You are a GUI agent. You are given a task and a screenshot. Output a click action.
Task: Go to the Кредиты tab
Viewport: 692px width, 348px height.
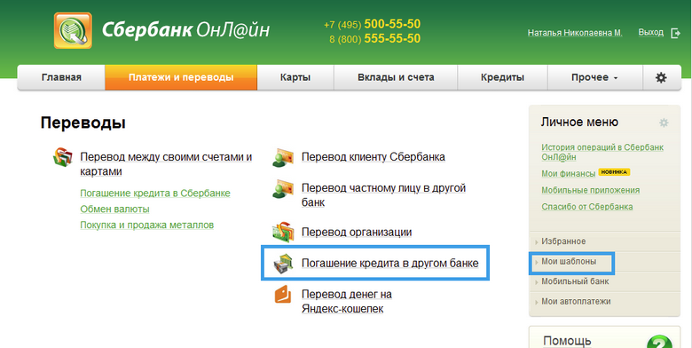502,78
